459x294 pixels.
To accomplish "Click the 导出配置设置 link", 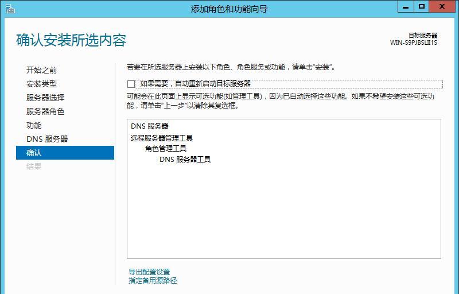I will click(x=149, y=272).
